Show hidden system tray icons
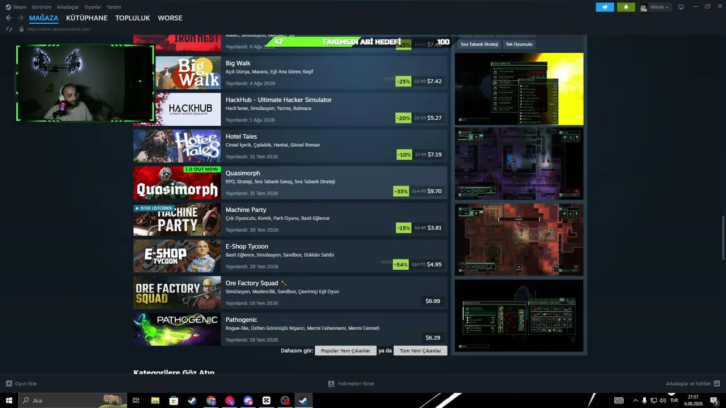Viewport: 726px width, 408px height. point(635,401)
